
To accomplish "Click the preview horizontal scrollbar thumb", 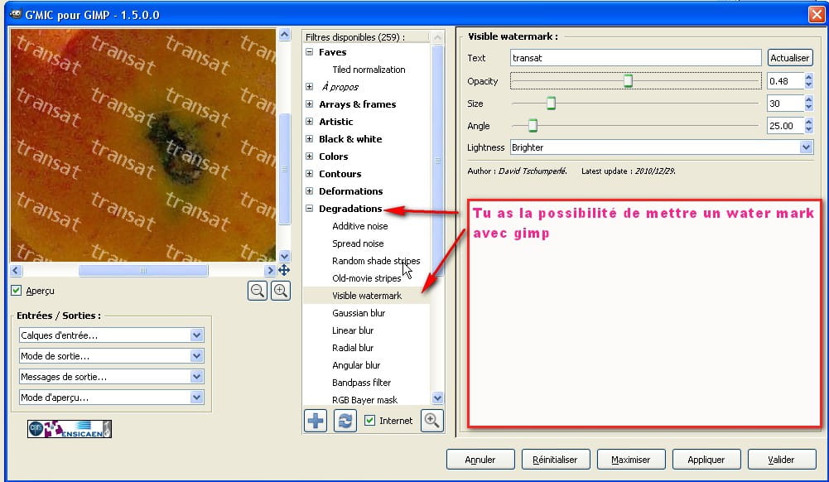I will click(x=143, y=270).
